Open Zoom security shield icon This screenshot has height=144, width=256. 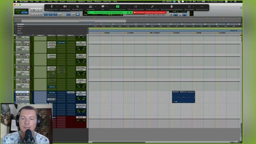click(78, 7)
